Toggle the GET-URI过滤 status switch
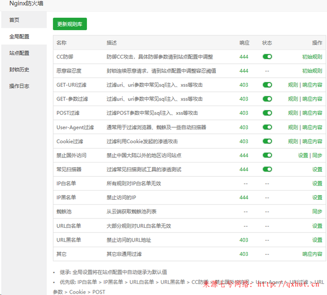Image resolution: width=327 pixels, height=295 pixels. [x=267, y=85]
